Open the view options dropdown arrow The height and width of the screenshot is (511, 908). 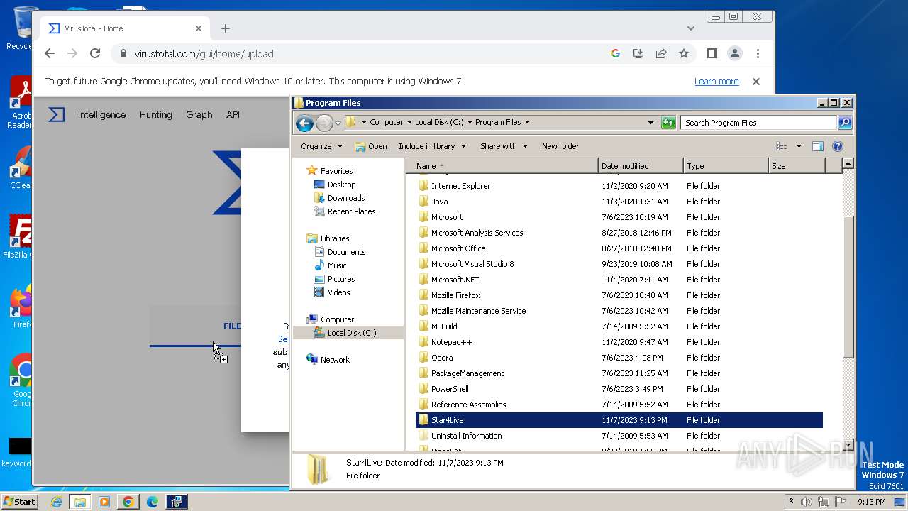point(799,146)
